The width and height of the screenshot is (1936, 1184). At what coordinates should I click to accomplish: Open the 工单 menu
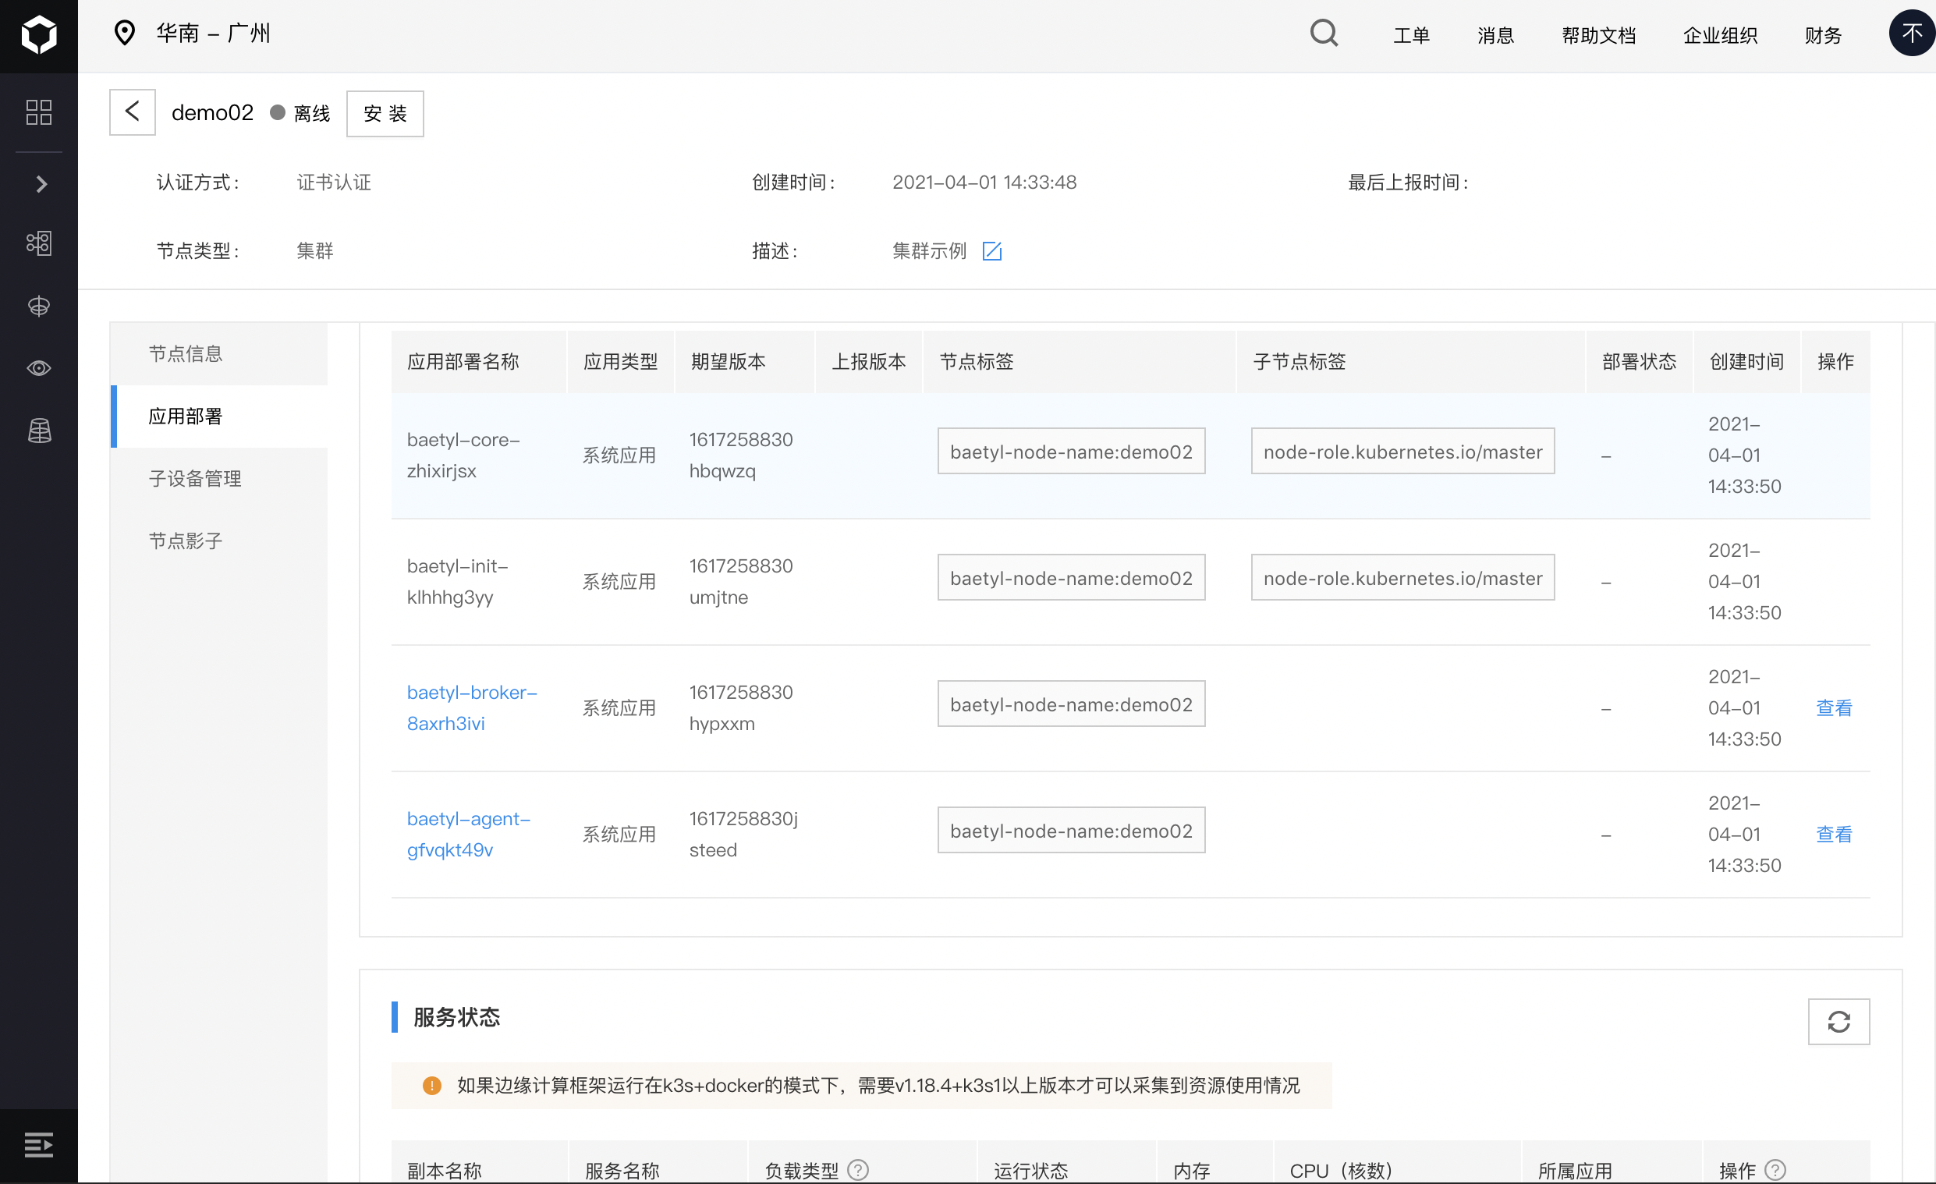point(1411,35)
